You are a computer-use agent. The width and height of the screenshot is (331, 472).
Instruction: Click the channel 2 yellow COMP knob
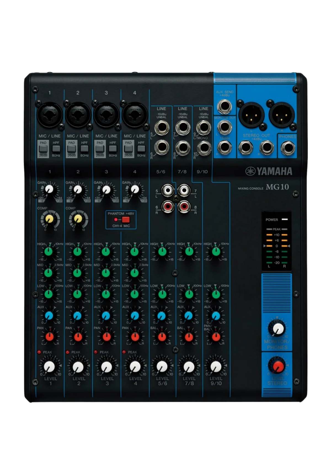[x=78, y=219]
